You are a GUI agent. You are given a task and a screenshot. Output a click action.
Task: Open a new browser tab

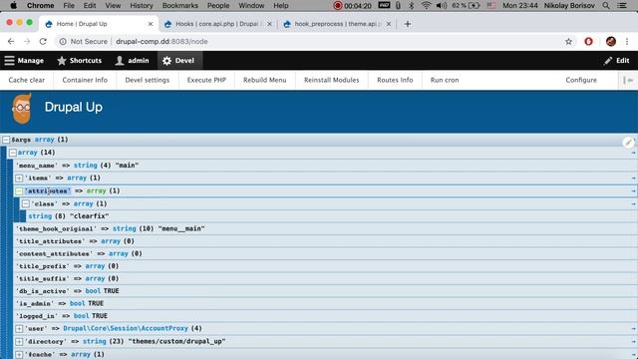(408, 24)
